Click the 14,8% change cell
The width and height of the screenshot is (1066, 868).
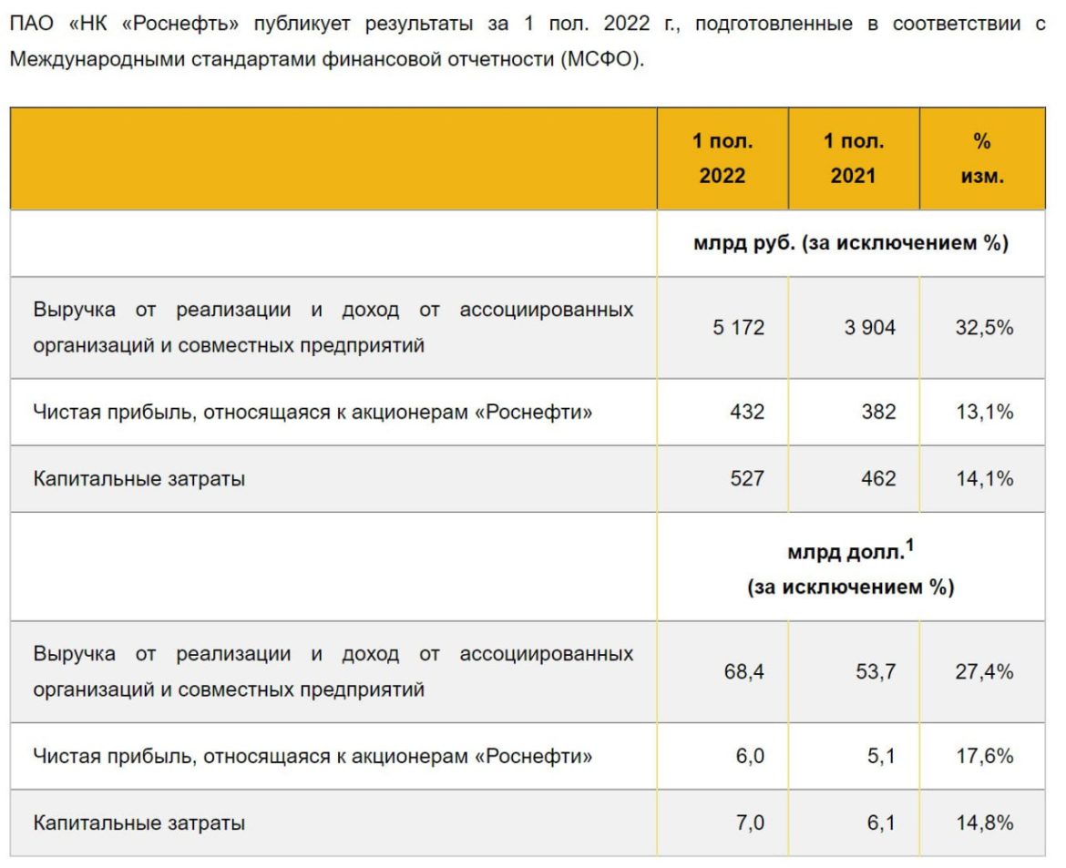click(984, 823)
